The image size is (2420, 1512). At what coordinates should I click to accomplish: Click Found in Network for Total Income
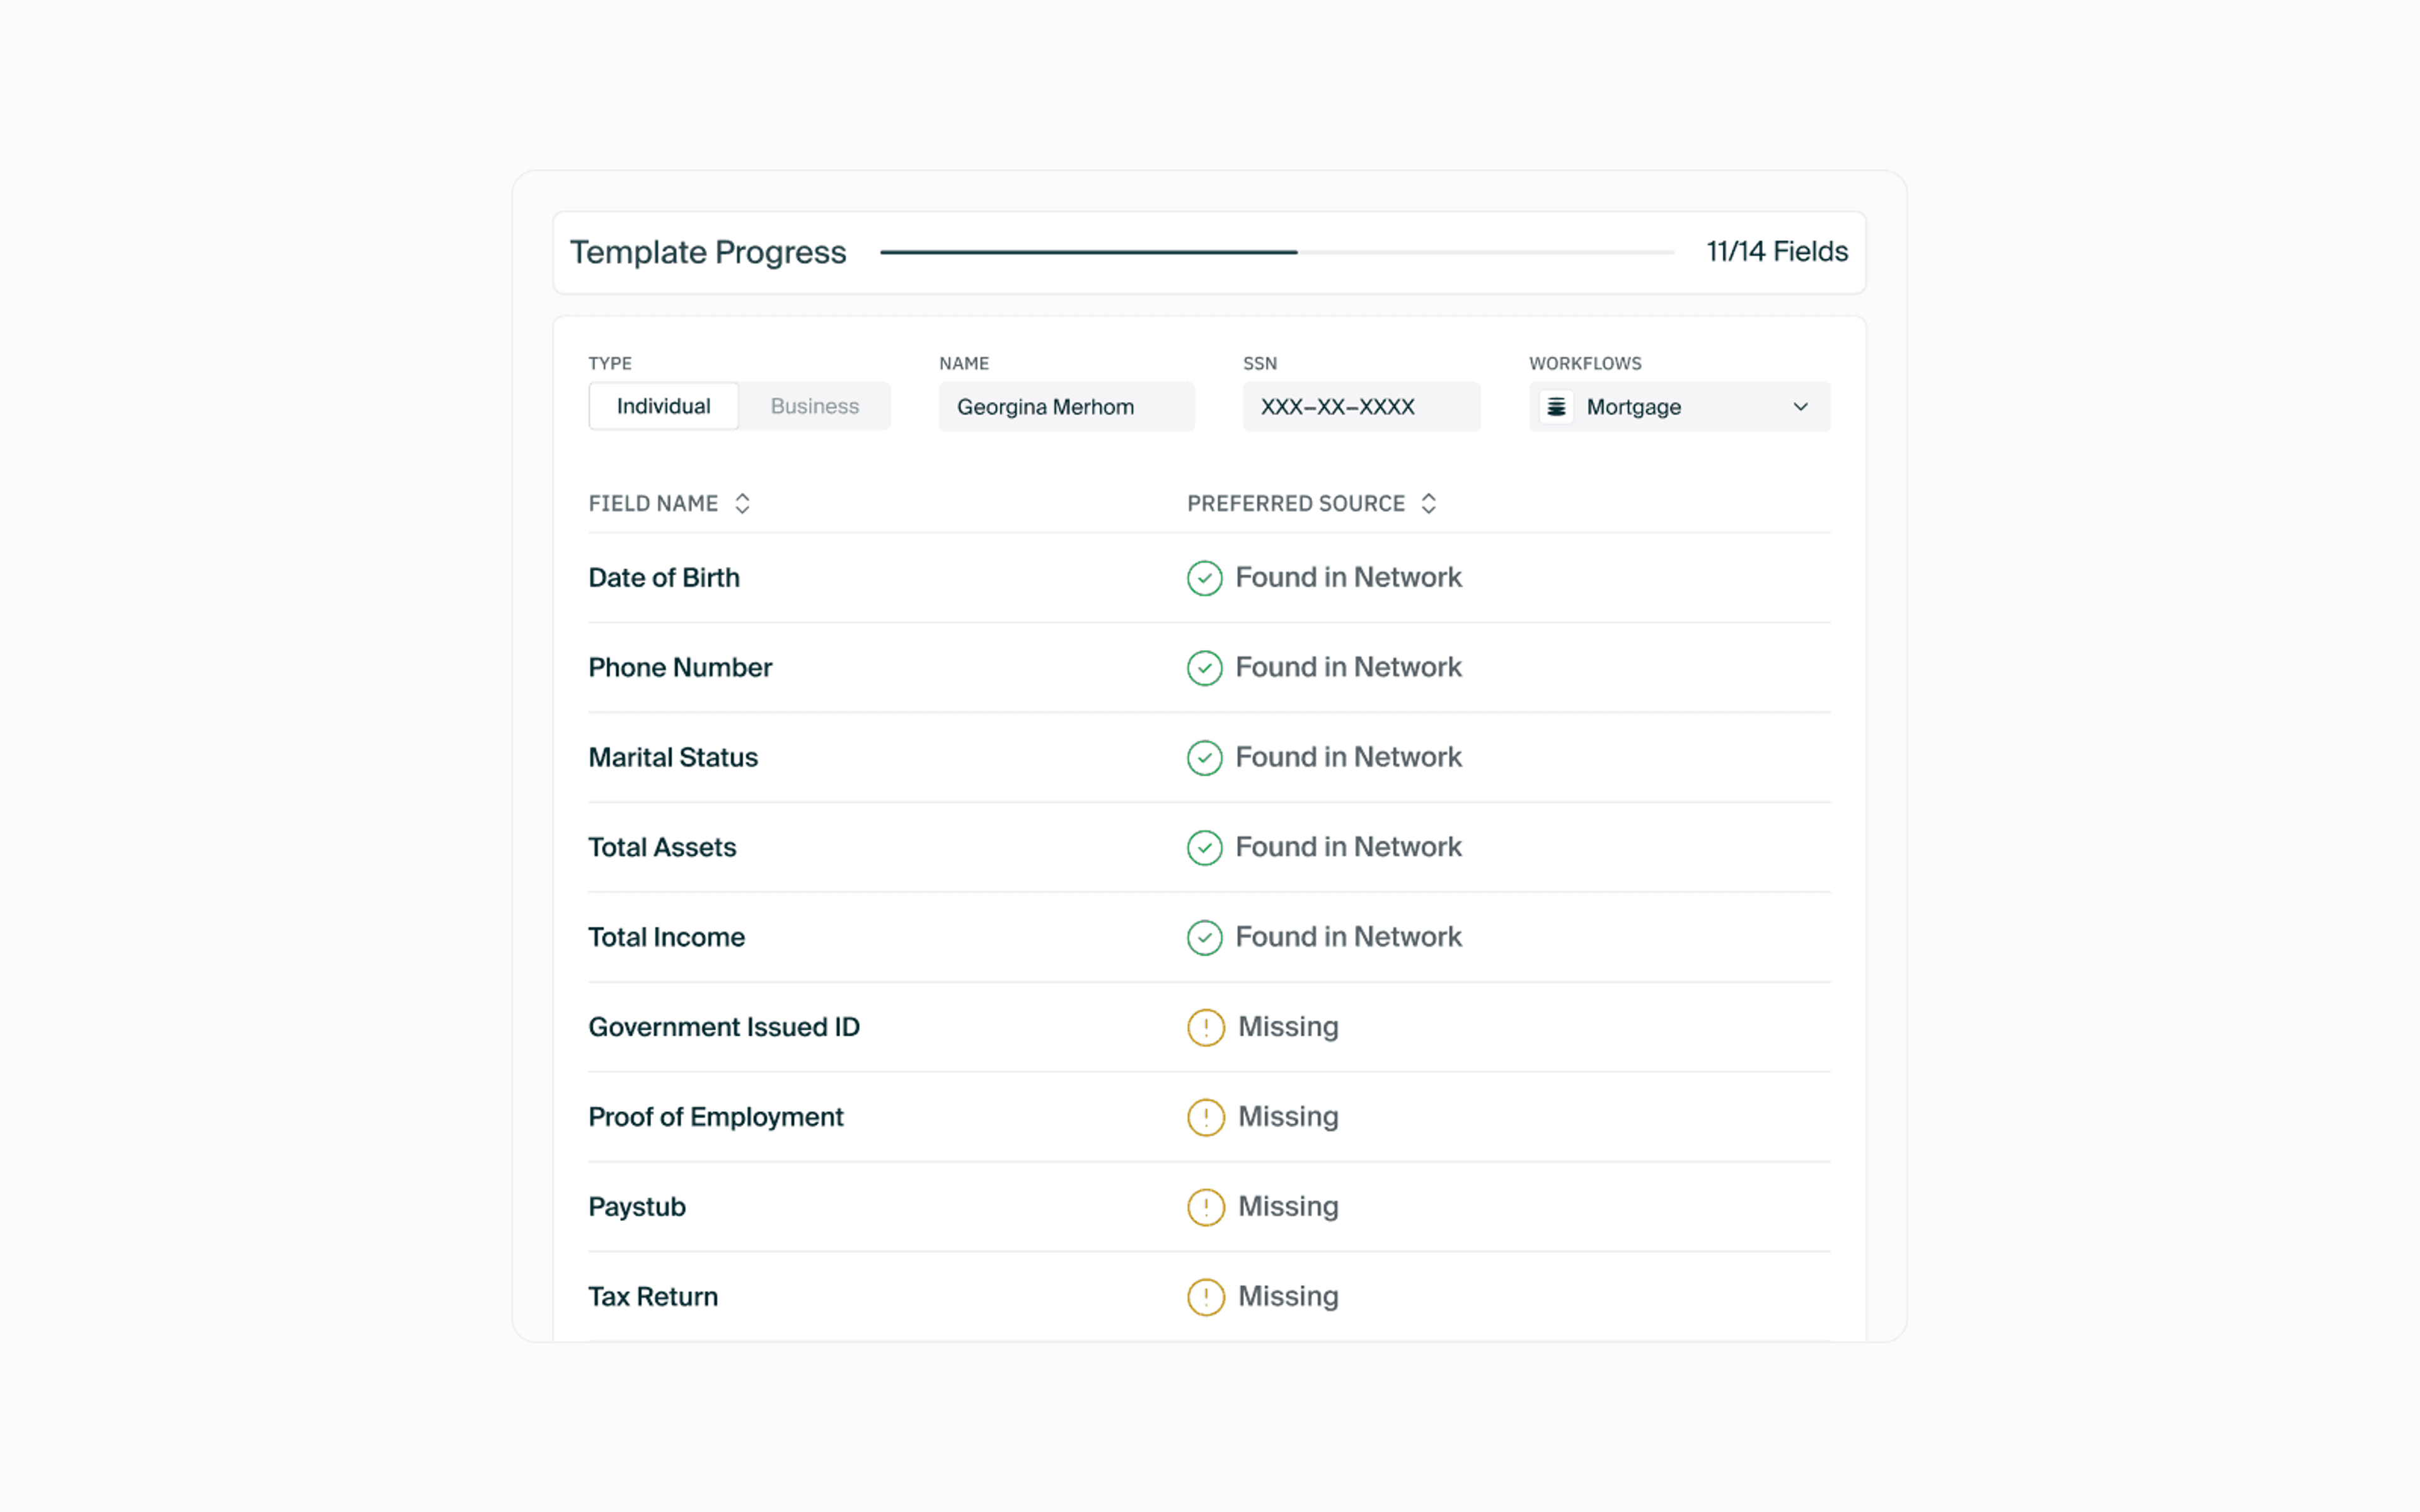pos(1348,937)
